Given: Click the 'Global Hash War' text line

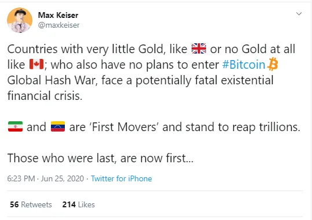Looking at the screenshot, I should (140, 80).
